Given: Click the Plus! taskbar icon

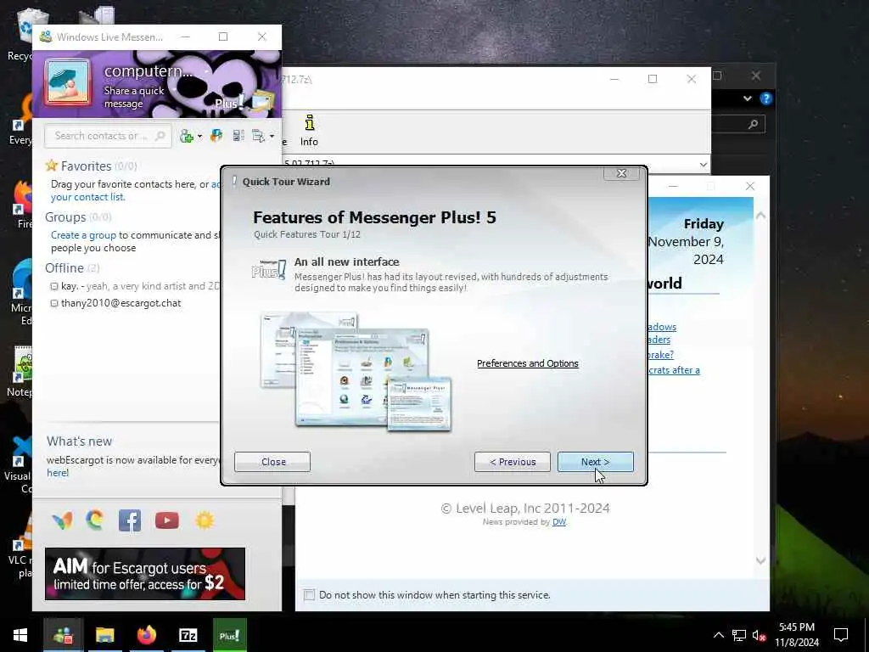Looking at the screenshot, I should coord(229,635).
